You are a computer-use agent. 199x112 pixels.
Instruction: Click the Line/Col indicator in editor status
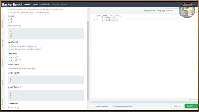point(192,100)
